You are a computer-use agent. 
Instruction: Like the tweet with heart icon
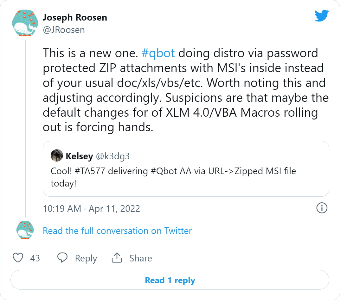pos(18,258)
